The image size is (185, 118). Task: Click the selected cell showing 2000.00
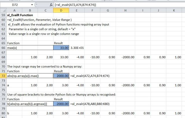61,75
